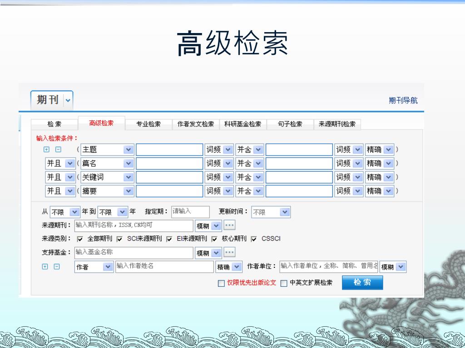Click the first 关键词 input field
This screenshot has width=465, height=348.
(169, 177)
